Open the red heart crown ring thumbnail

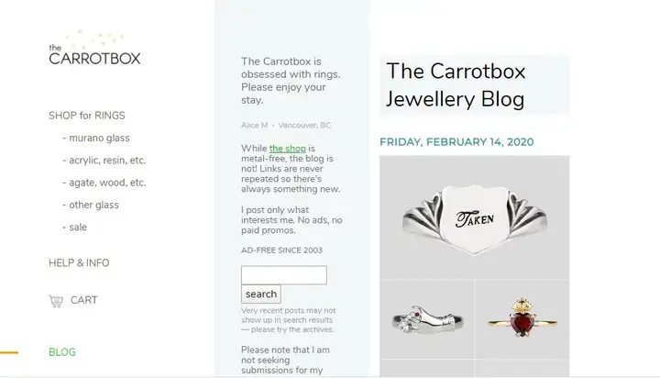coord(522,319)
